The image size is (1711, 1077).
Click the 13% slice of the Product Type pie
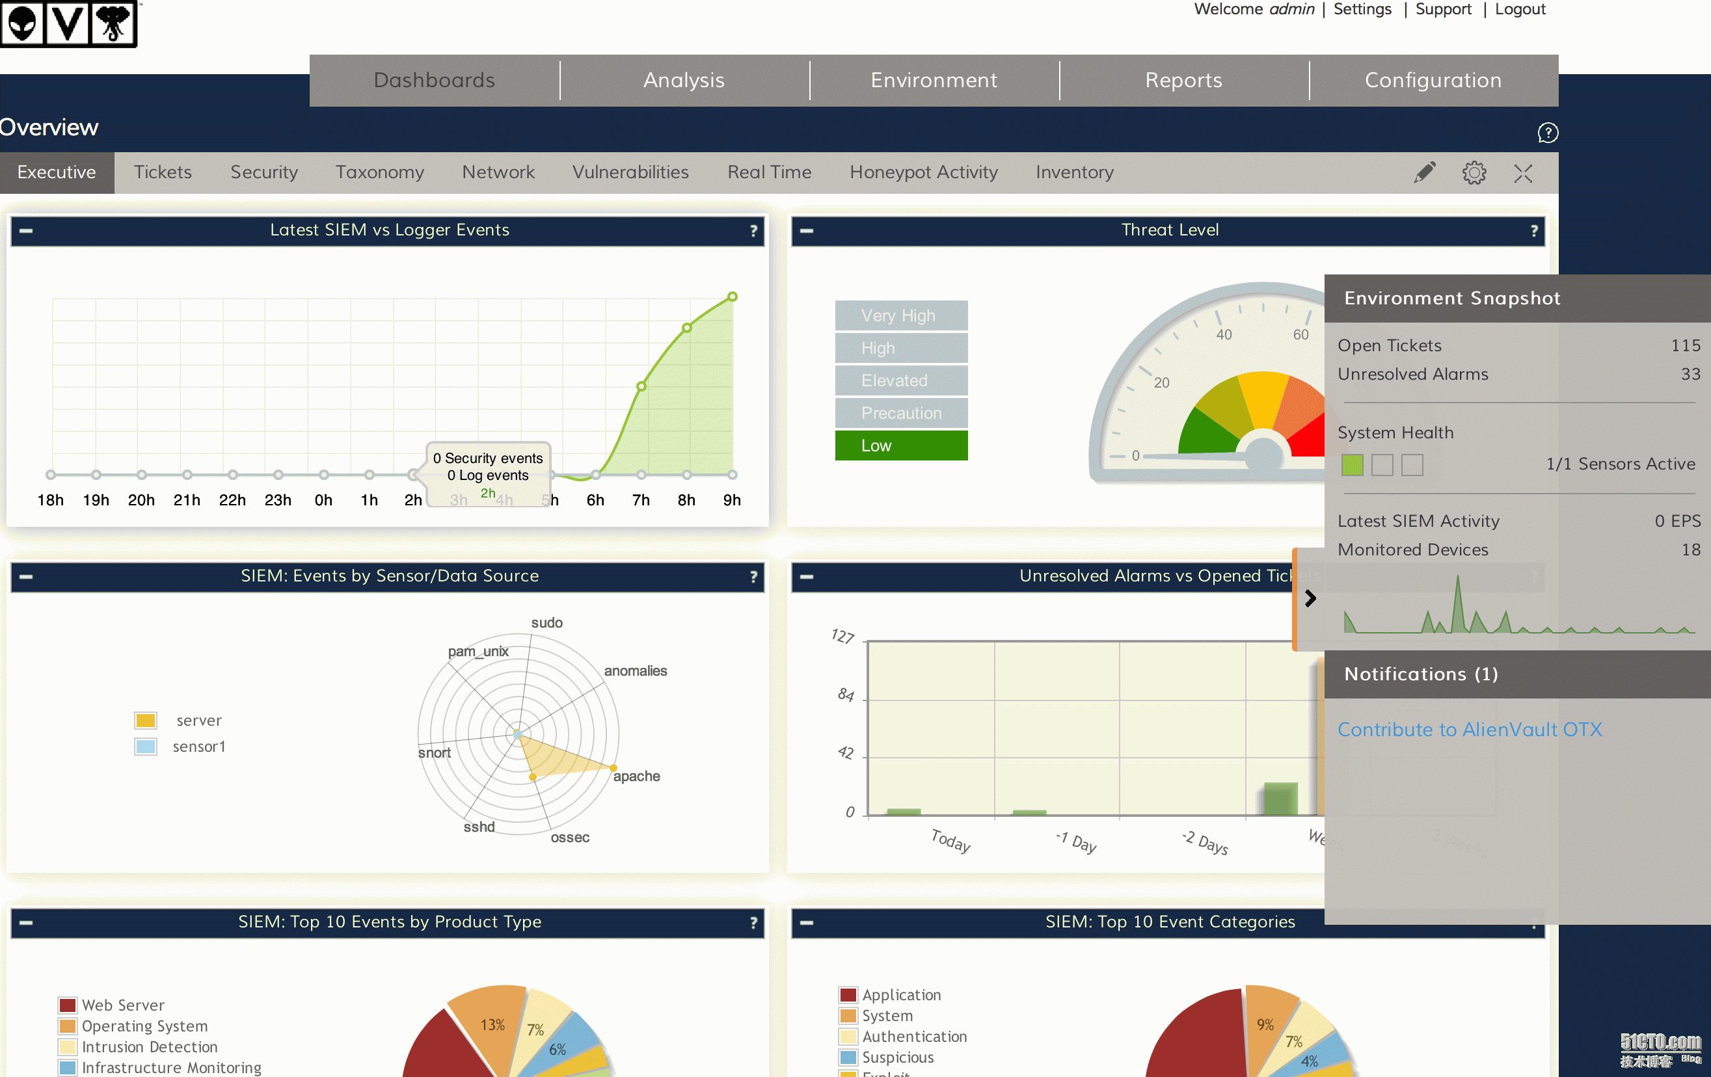point(492,1025)
